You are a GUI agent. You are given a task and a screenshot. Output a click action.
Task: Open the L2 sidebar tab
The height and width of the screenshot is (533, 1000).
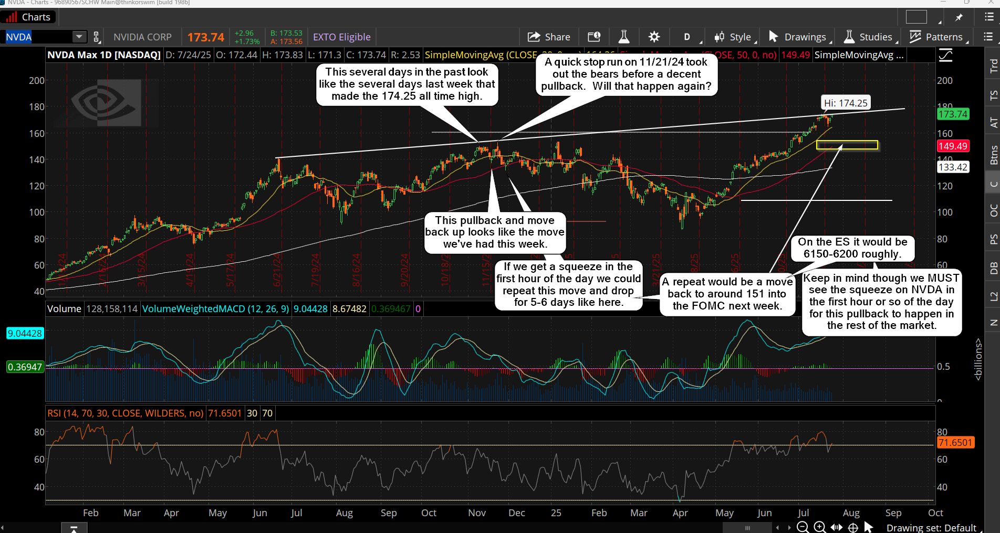tap(993, 296)
